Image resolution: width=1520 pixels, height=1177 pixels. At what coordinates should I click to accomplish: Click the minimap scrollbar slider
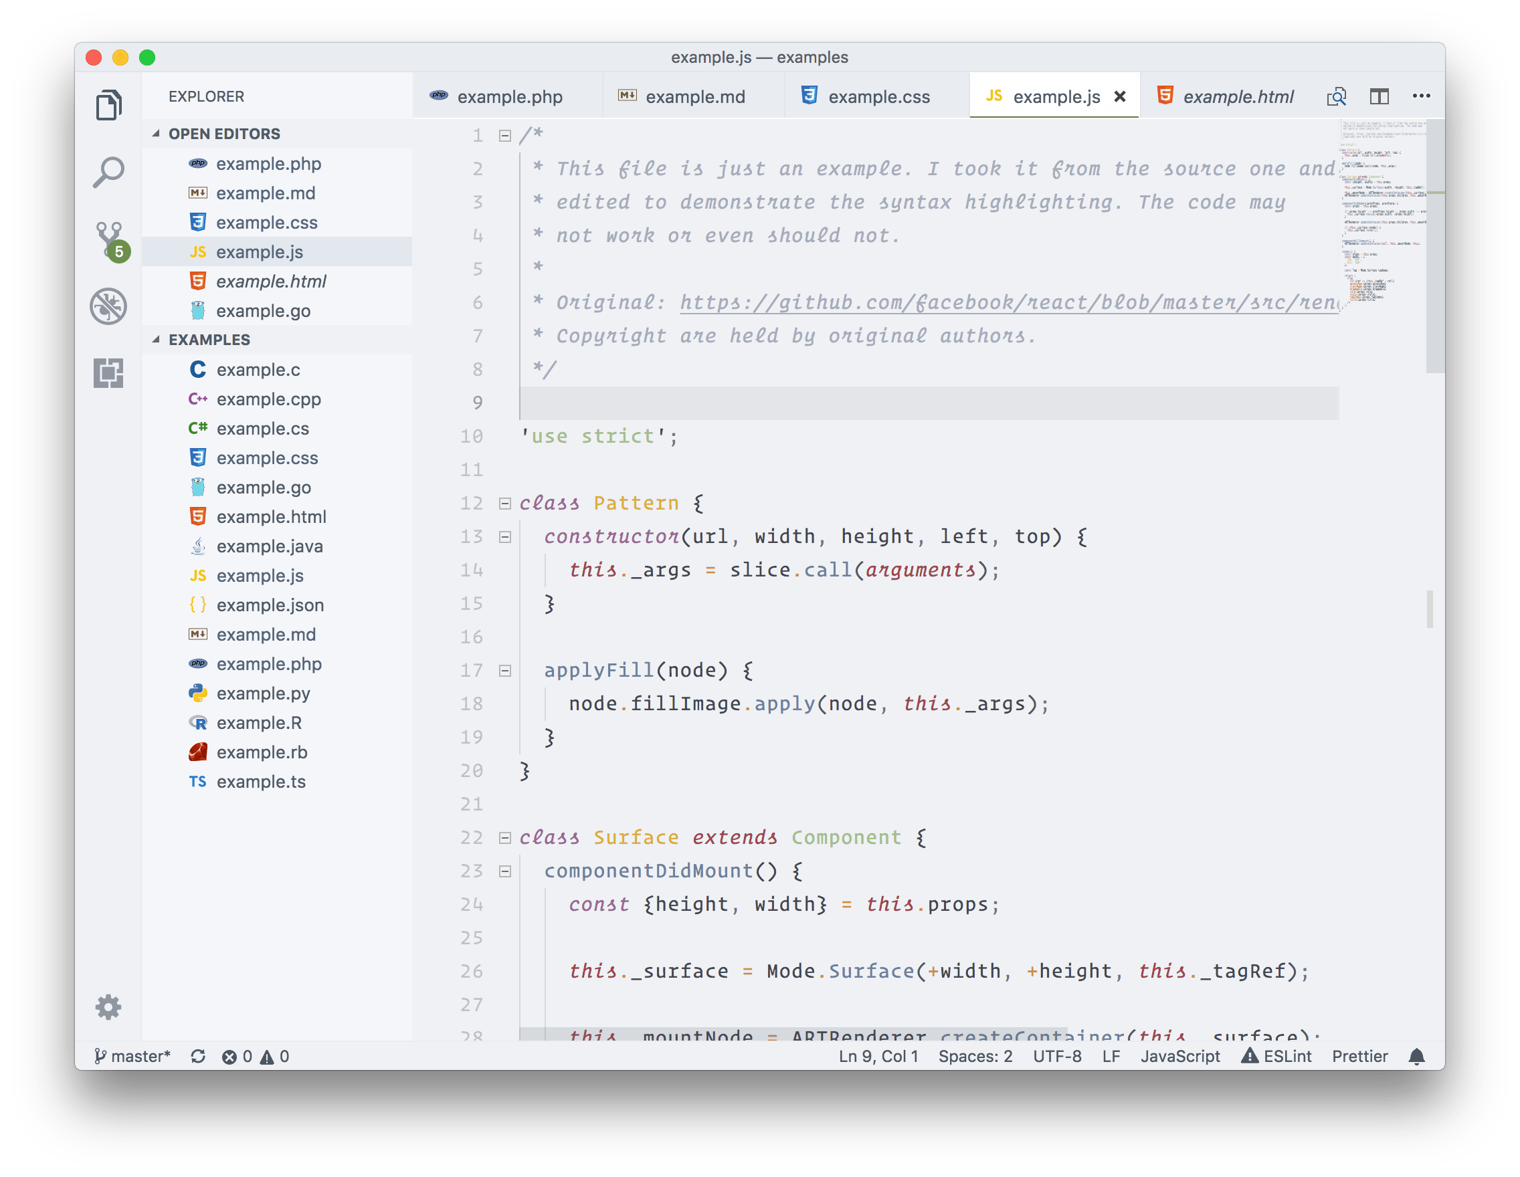pyautogui.click(x=1434, y=247)
